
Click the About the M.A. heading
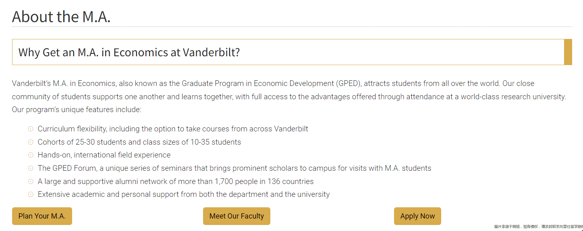[x=61, y=16]
